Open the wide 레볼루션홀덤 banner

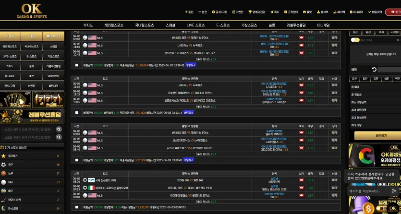point(32,116)
